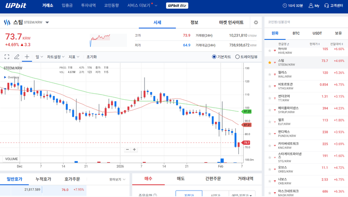Select the 기본차트 radio button
348x197 pixels.
pyautogui.click(x=214, y=57)
